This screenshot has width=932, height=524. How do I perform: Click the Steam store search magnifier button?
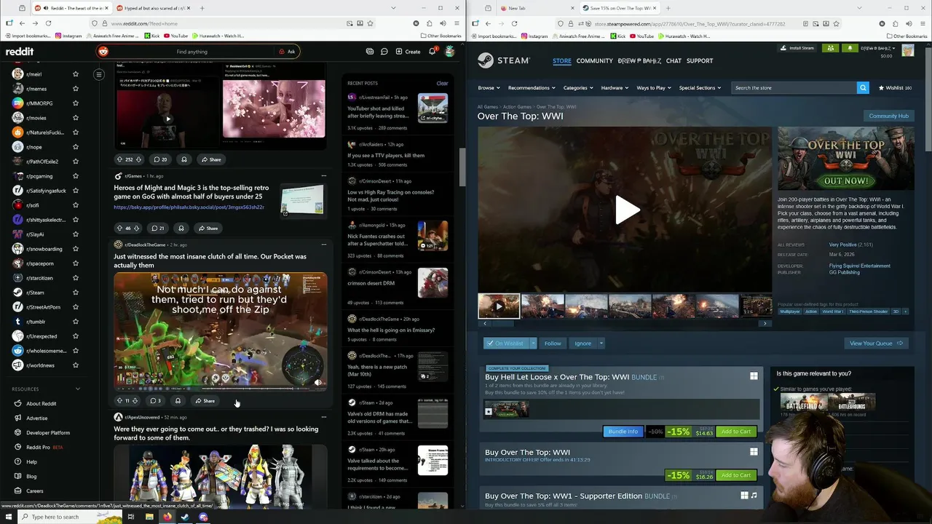tap(863, 88)
